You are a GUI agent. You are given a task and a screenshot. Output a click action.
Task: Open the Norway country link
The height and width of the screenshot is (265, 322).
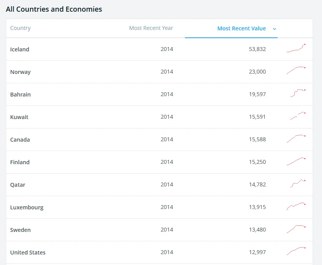coord(20,72)
